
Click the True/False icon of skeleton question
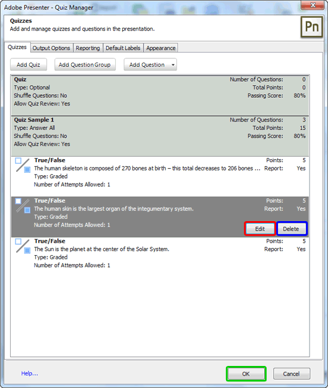23,165
